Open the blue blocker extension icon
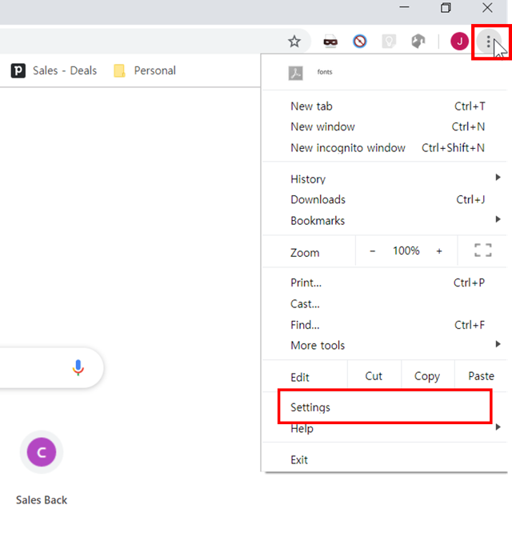 coord(360,42)
